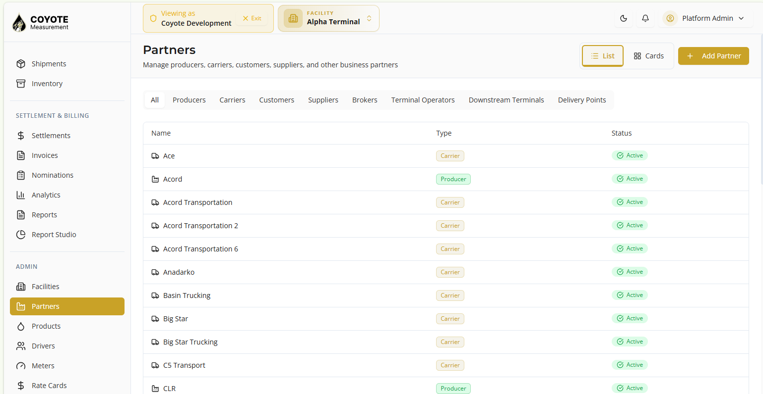Open Invoices in the sidebar
Image resolution: width=763 pixels, height=394 pixels.
(67, 155)
